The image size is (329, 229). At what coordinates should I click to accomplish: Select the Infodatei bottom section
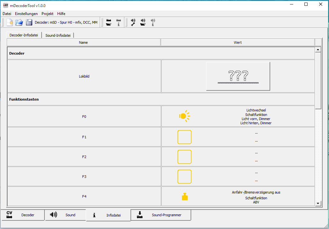[x=108, y=215]
